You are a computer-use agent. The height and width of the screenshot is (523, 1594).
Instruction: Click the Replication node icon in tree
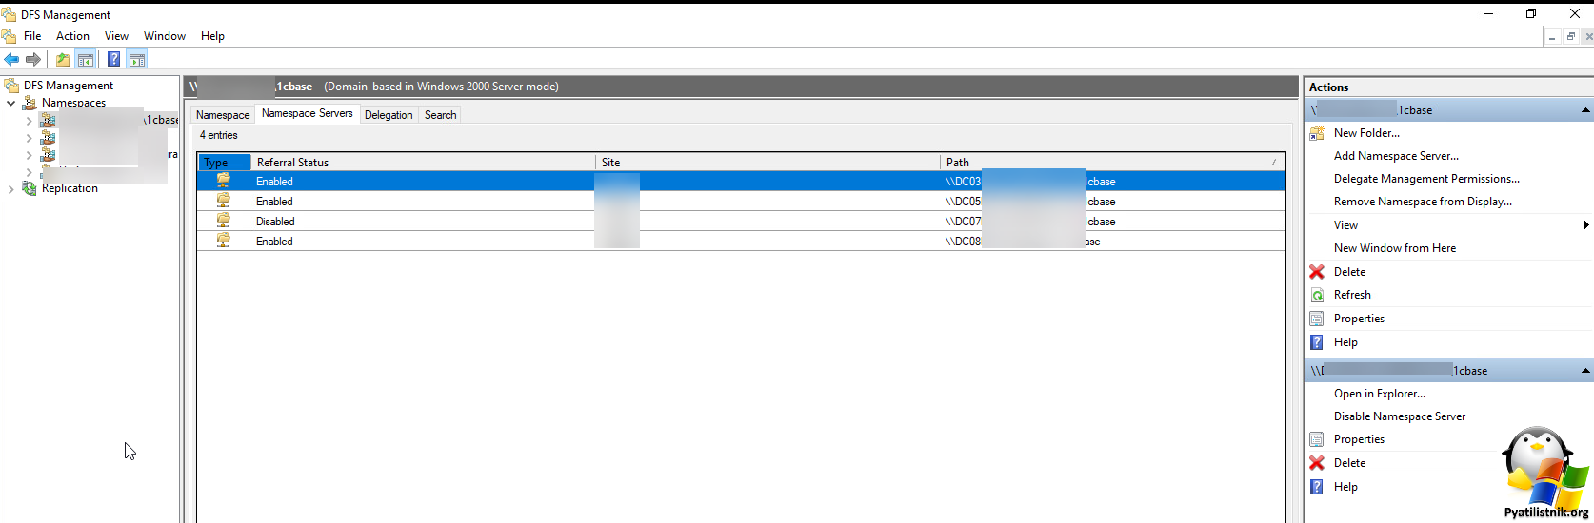tap(30, 188)
